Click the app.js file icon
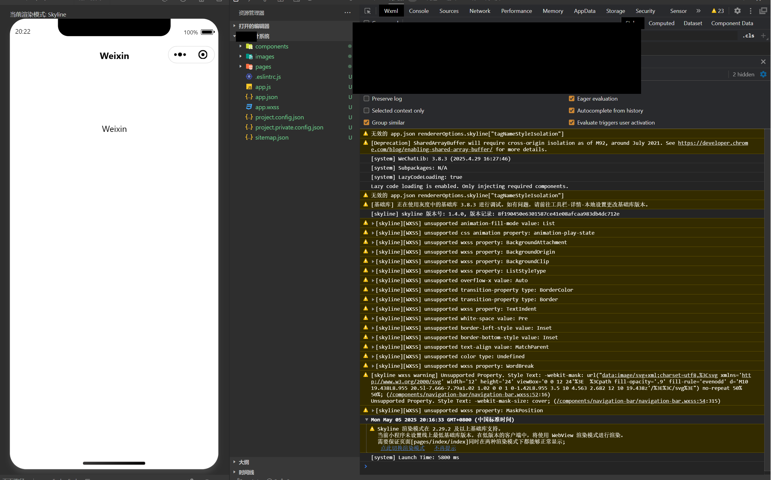The height and width of the screenshot is (480, 771). click(249, 87)
